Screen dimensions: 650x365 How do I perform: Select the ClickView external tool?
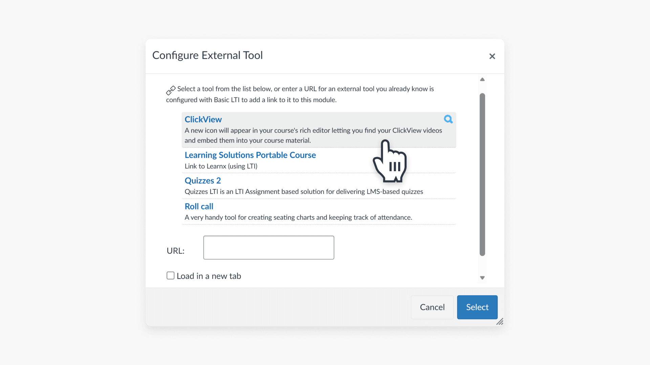pos(203,119)
